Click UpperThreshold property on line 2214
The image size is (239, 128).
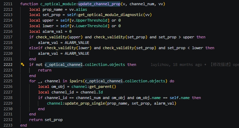click(x=92, y=20)
